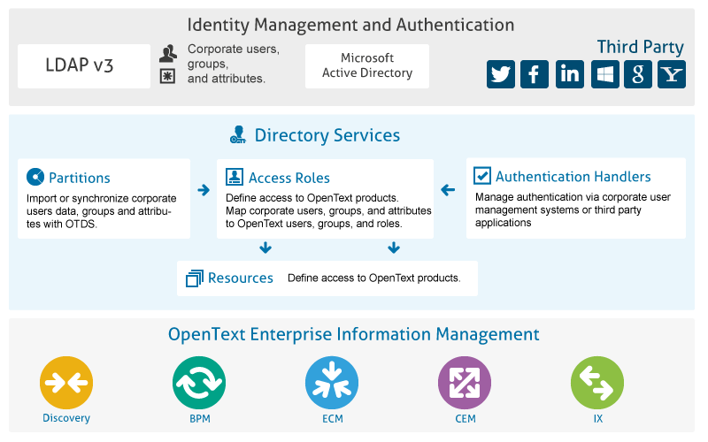Click the Authentication Handlers checkmark icon
This screenshot has height=442, width=708.
pyautogui.click(x=482, y=175)
